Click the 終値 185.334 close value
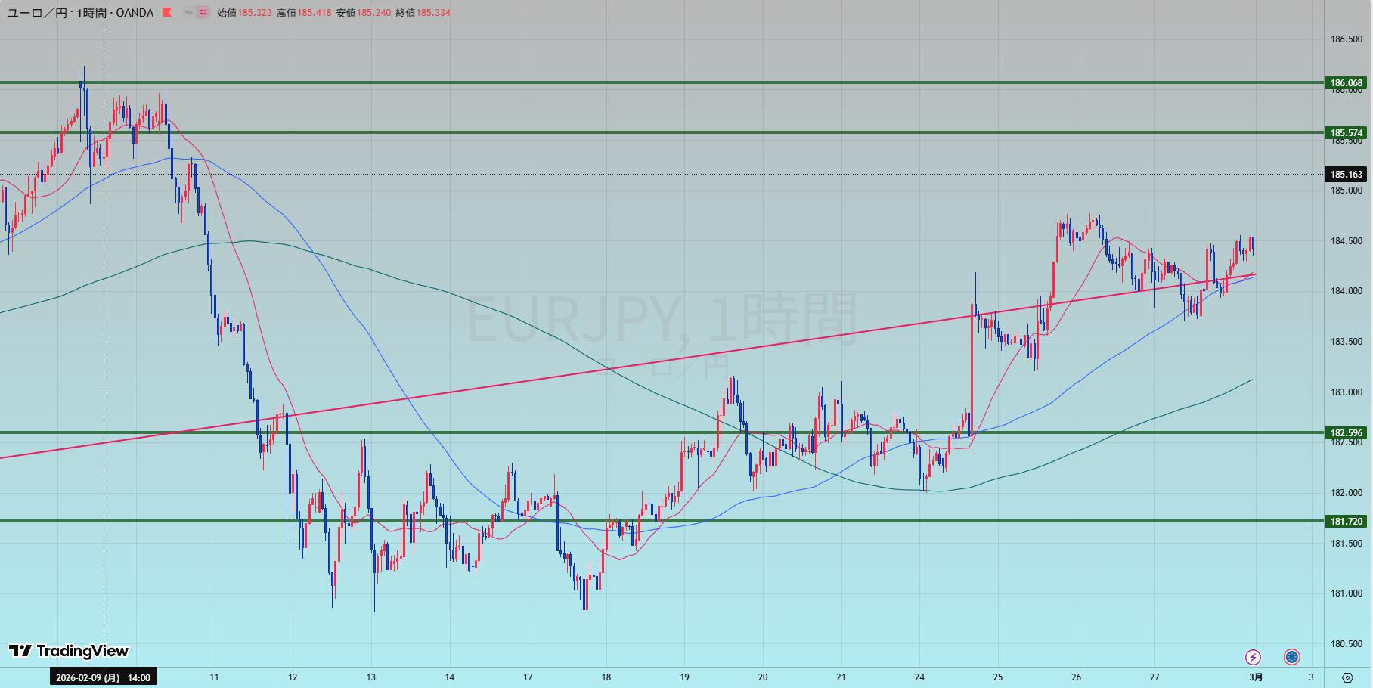This screenshot has width=1373, height=688. tap(433, 13)
